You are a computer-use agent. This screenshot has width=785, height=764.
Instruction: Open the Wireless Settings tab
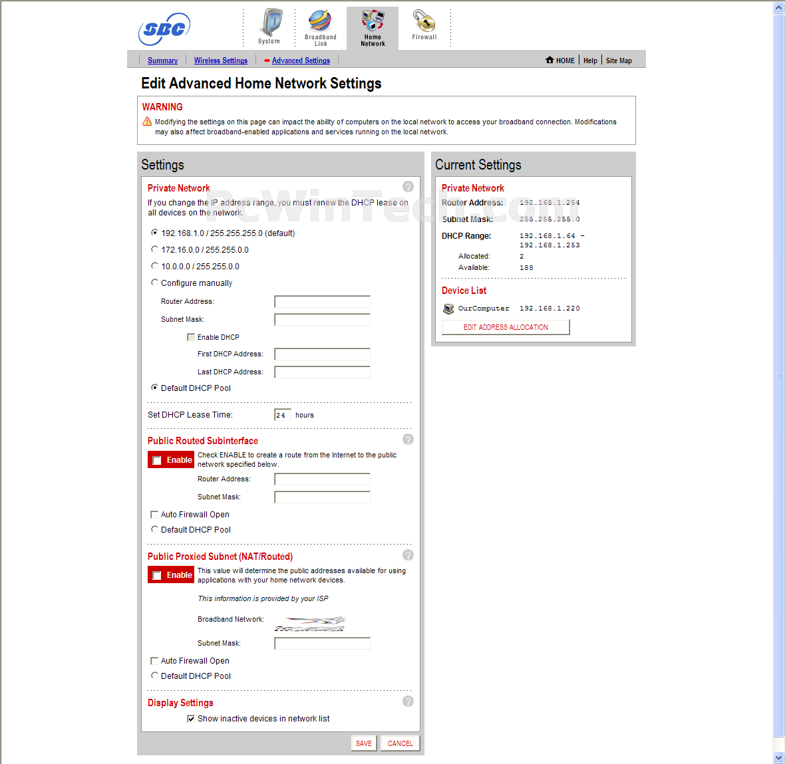tap(221, 61)
